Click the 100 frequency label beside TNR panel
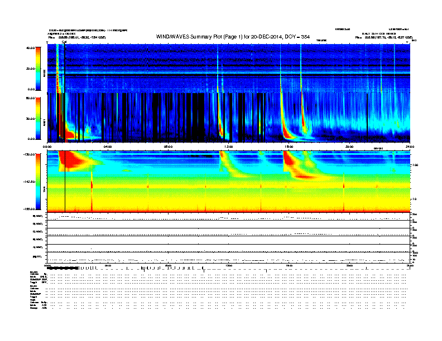The image size is (442, 341). [x=415, y=165]
